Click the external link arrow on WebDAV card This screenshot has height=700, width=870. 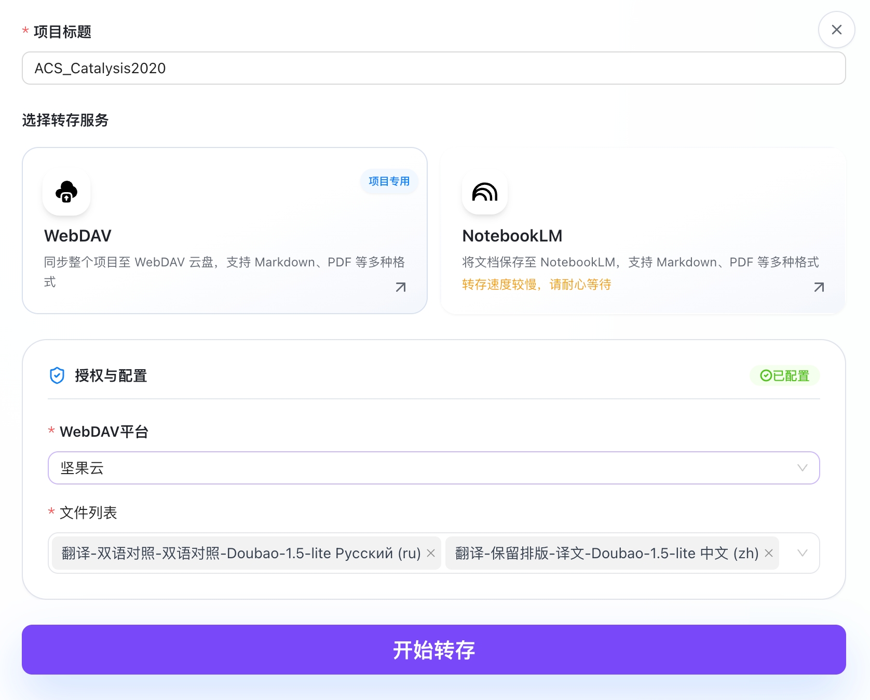[400, 287]
